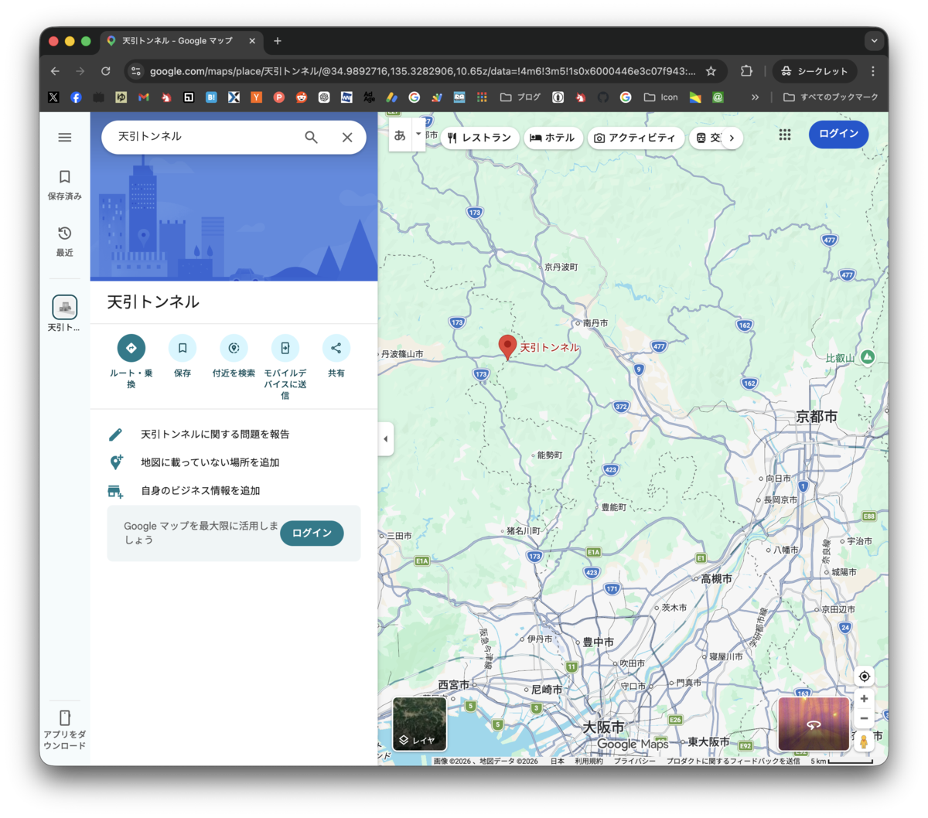928x818 pixels.
Task: Collapse the side panel with the arrow
Action: pos(386,439)
